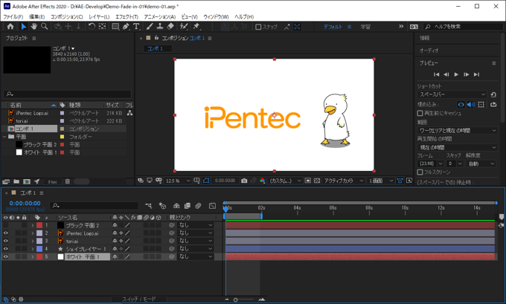Select the Pen tool
The image size is (506, 304).
point(126,27)
